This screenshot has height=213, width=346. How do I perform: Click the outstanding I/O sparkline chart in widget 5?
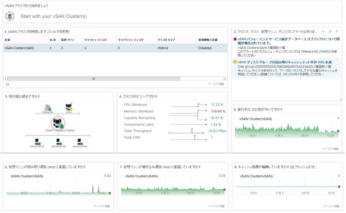pyautogui.click(x=287, y=131)
